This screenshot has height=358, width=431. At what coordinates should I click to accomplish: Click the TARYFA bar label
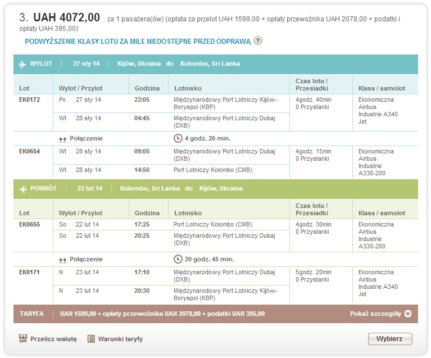coord(31,314)
